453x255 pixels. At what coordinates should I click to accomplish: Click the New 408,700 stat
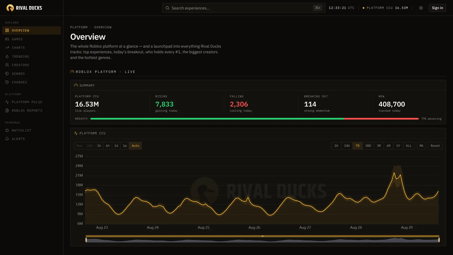pyautogui.click(x=392, y=104)
